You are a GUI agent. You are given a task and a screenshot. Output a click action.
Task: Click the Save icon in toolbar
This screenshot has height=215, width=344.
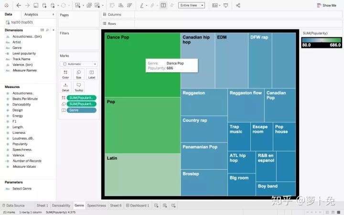(x=36, y=5)
